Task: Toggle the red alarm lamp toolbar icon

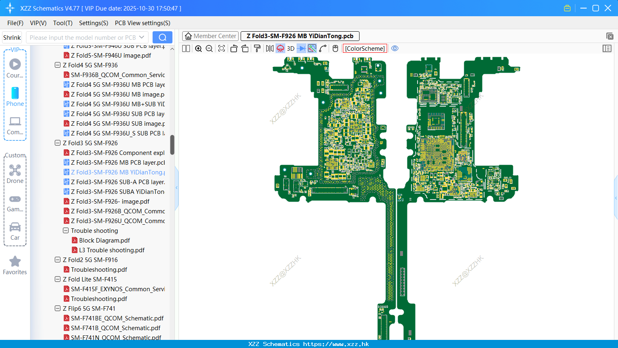Action: tap(280, 48)
